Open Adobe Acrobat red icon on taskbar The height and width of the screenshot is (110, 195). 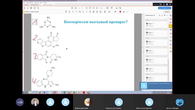(84, 92)
